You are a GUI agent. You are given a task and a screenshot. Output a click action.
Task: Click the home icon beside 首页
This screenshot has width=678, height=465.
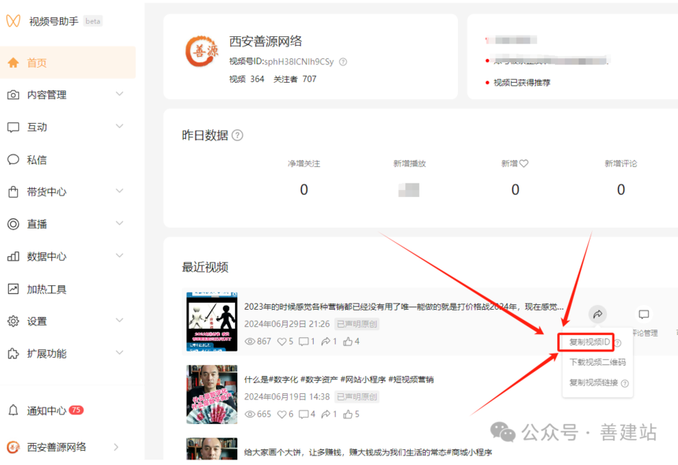coord(13,63)
